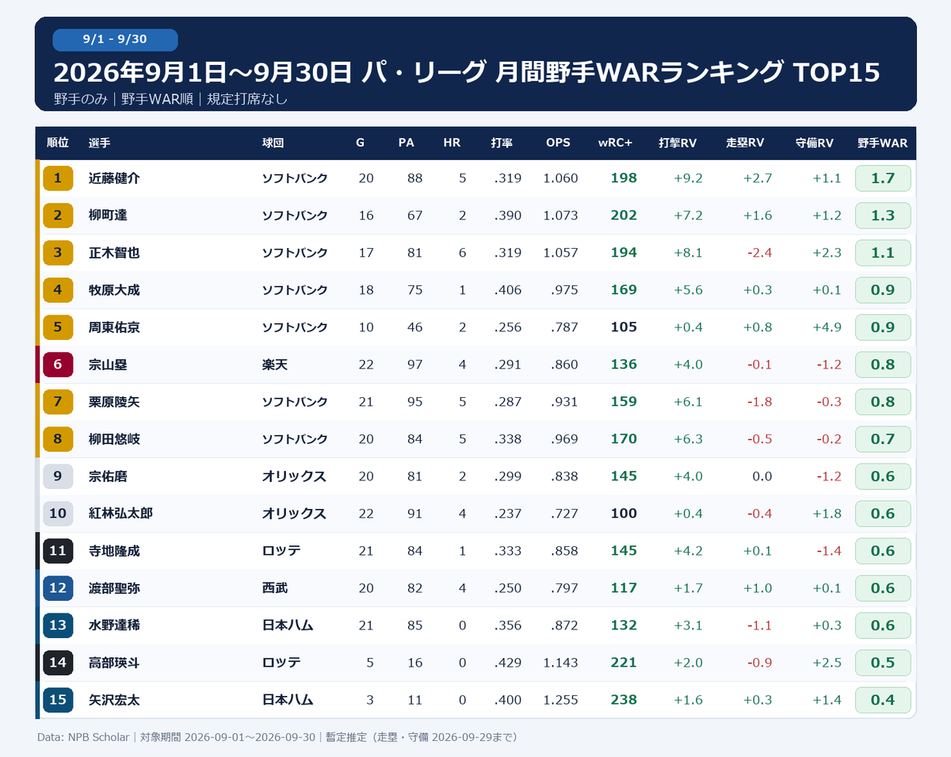Click the 選手 column header
The image size is (951, 757).
100,143
